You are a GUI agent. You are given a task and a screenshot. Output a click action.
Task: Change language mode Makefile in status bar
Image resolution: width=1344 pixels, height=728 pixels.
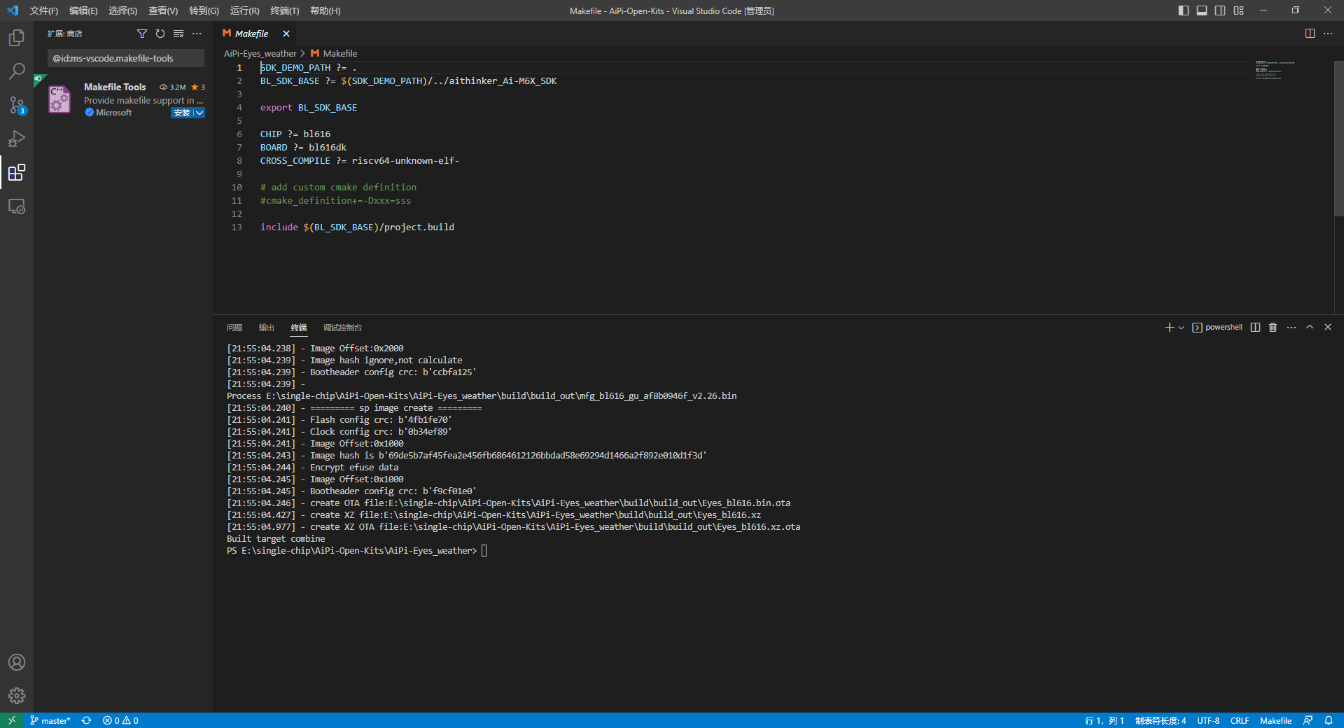pyautogui.click(x=1275, y=720)
